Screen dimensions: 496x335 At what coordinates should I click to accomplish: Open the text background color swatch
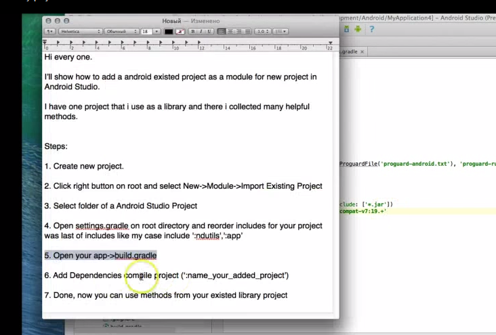coord(180,32)
